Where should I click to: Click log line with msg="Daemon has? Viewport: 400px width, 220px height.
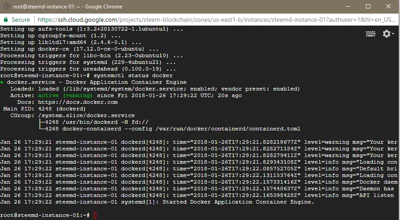pos(197,189)
